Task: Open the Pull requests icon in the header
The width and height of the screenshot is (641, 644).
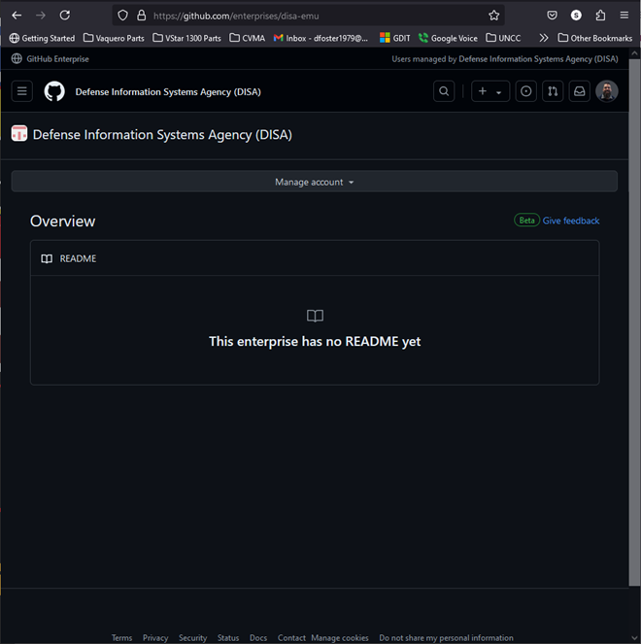Action: tap(553, 91)
